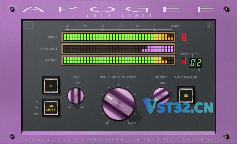Click the OUTPUT gain knob
The image size is (237, 144).
pyautogui.click(x=161, y=96)
